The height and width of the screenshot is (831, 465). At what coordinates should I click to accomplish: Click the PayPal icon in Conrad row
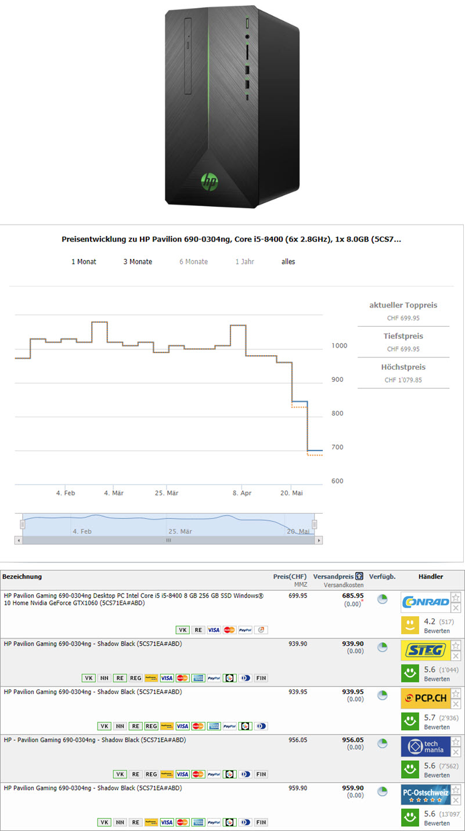[x=245, y=630]
